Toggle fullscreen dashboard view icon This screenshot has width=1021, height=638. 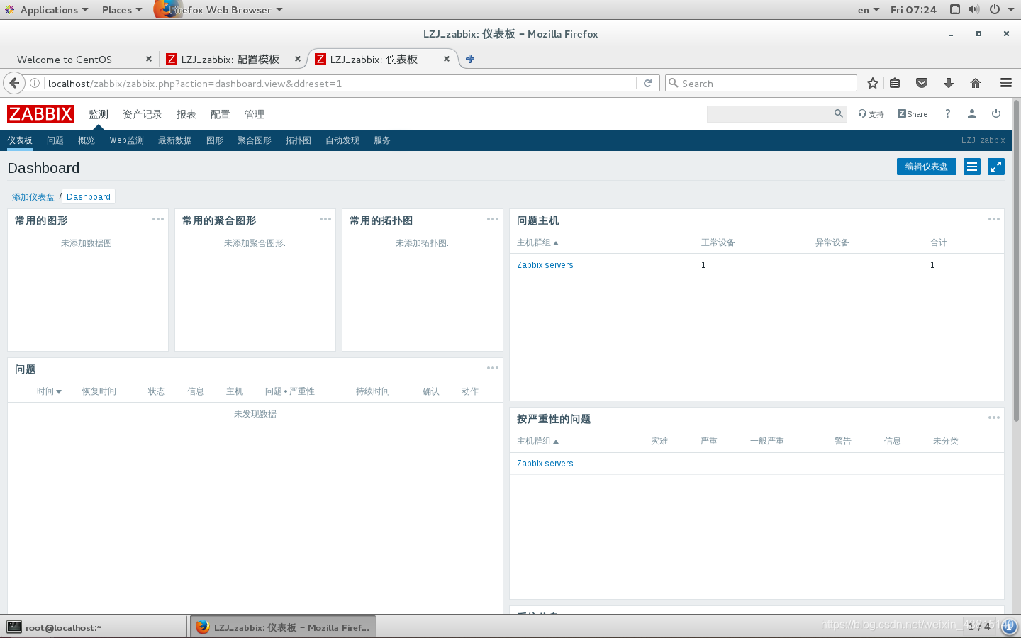996,167
